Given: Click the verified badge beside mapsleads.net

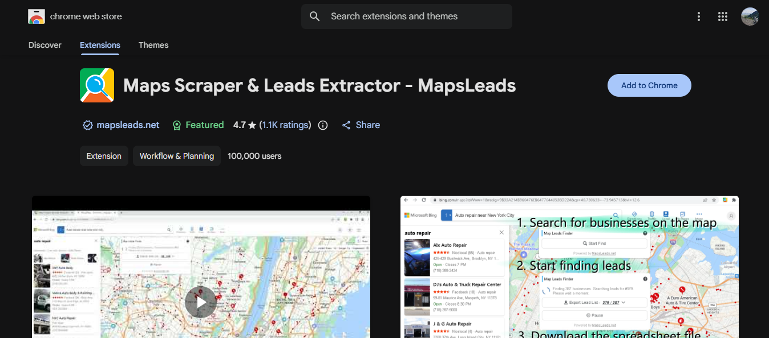Looking at the screenshot, I should [x=88, y=125].
